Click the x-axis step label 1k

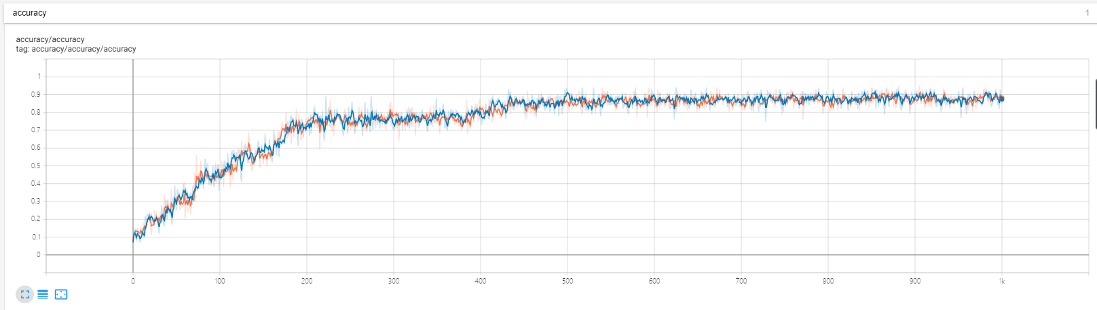tap(1002, 281)
